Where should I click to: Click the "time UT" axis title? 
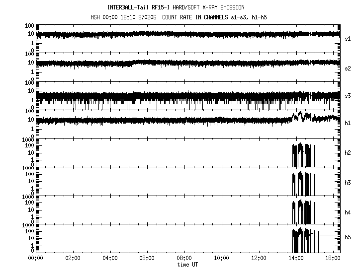tap(188, 265)
